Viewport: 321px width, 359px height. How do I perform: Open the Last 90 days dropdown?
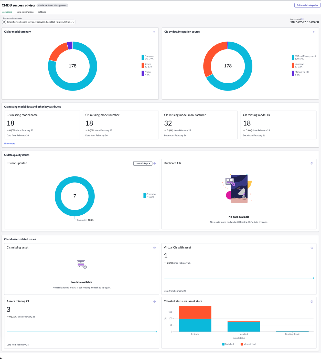tap(143, 163)
